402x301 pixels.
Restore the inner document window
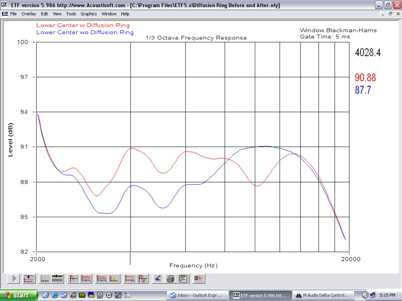390,14
